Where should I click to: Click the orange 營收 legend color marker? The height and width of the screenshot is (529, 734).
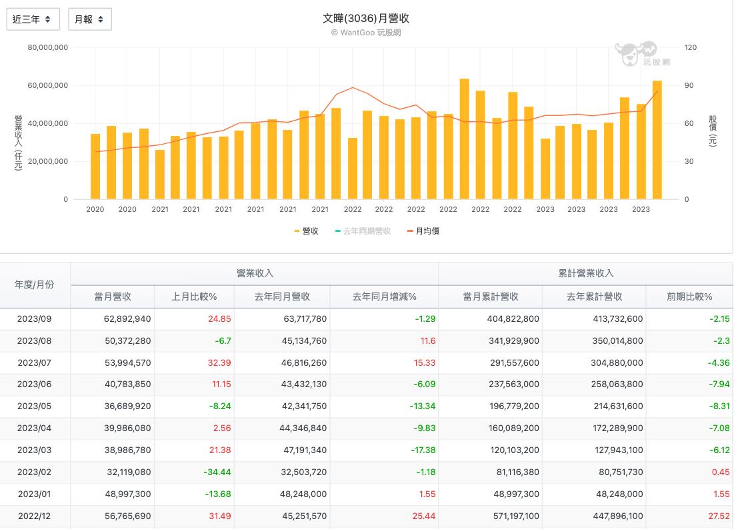[297, 231]
